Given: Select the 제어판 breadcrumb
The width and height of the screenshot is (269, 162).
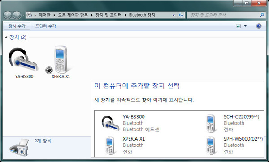Looking at the screenshot, I should point(44,15).
